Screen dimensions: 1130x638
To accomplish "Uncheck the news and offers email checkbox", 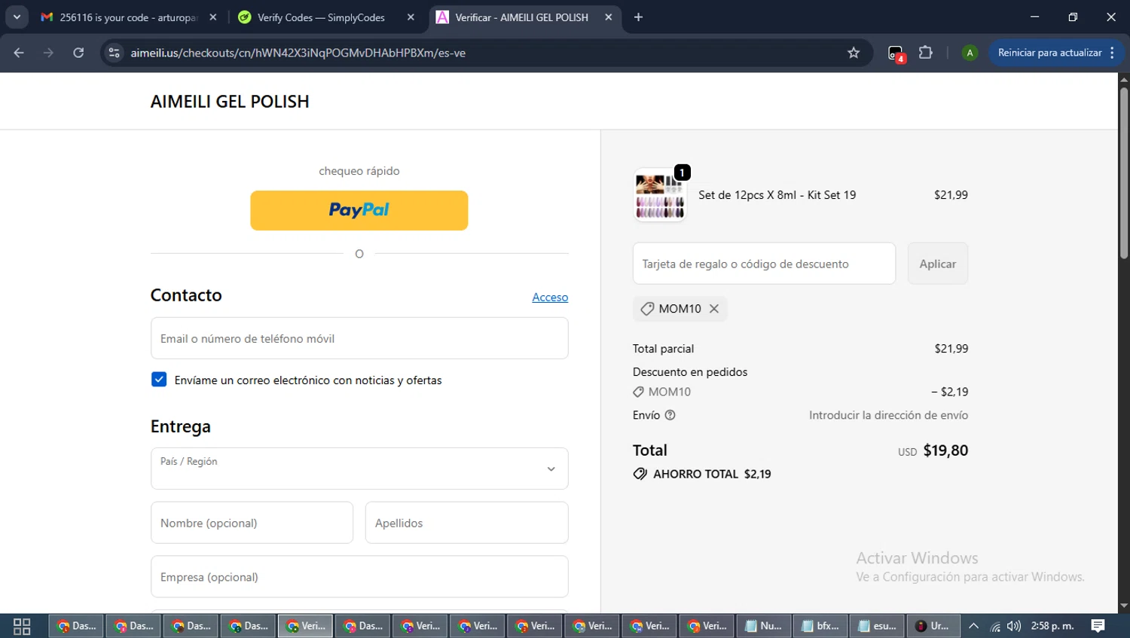I will (159, 380).
